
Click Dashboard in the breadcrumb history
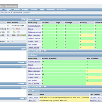point(17,13)
